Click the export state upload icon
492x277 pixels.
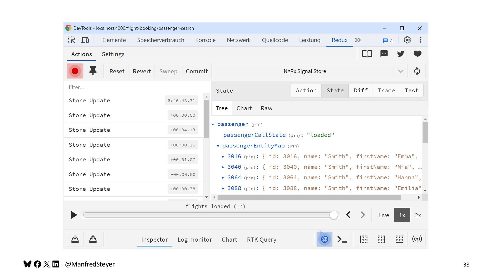(x=93, y=239)
